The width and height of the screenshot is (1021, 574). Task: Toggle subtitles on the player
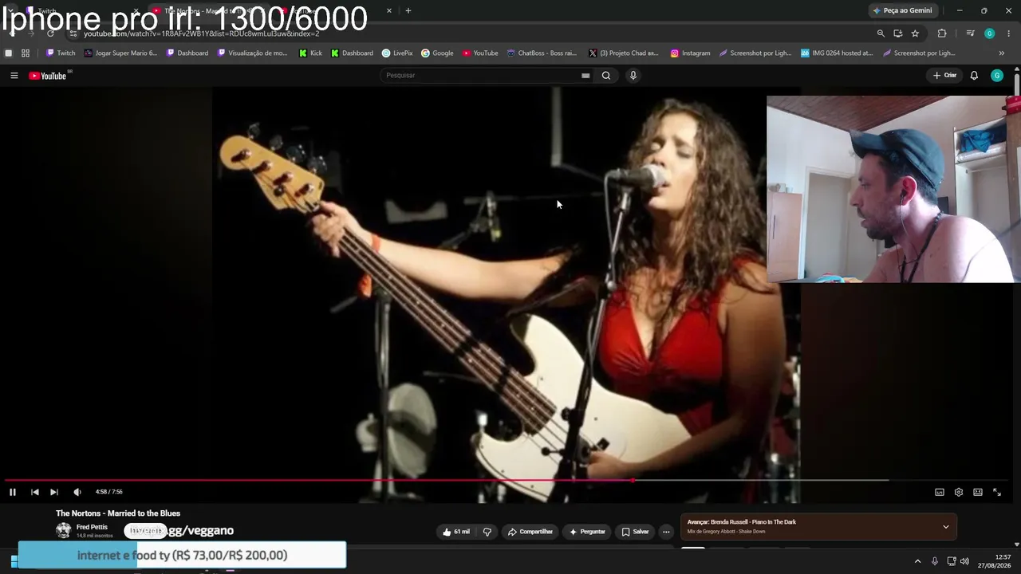pos(940,492)
